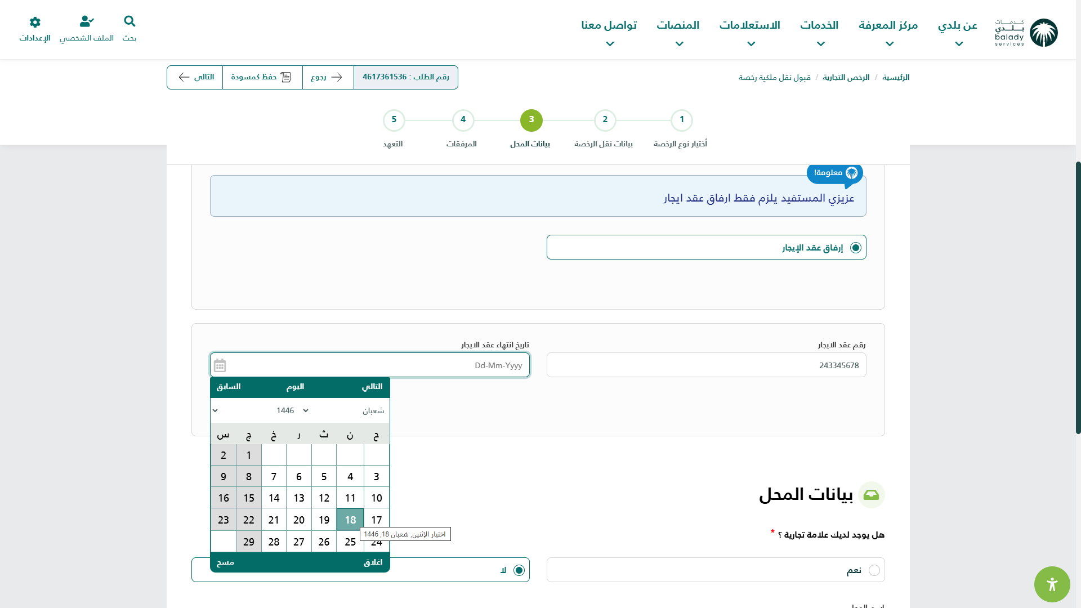Click the search magnifier icon

click(129, 22)
